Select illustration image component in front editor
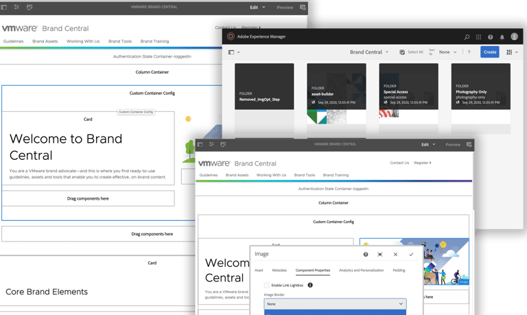The height and width of the screenshot is (315, 527). 414,261
